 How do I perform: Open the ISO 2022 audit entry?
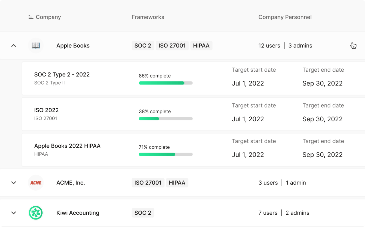pyautogui.click(x=46, y=110)
